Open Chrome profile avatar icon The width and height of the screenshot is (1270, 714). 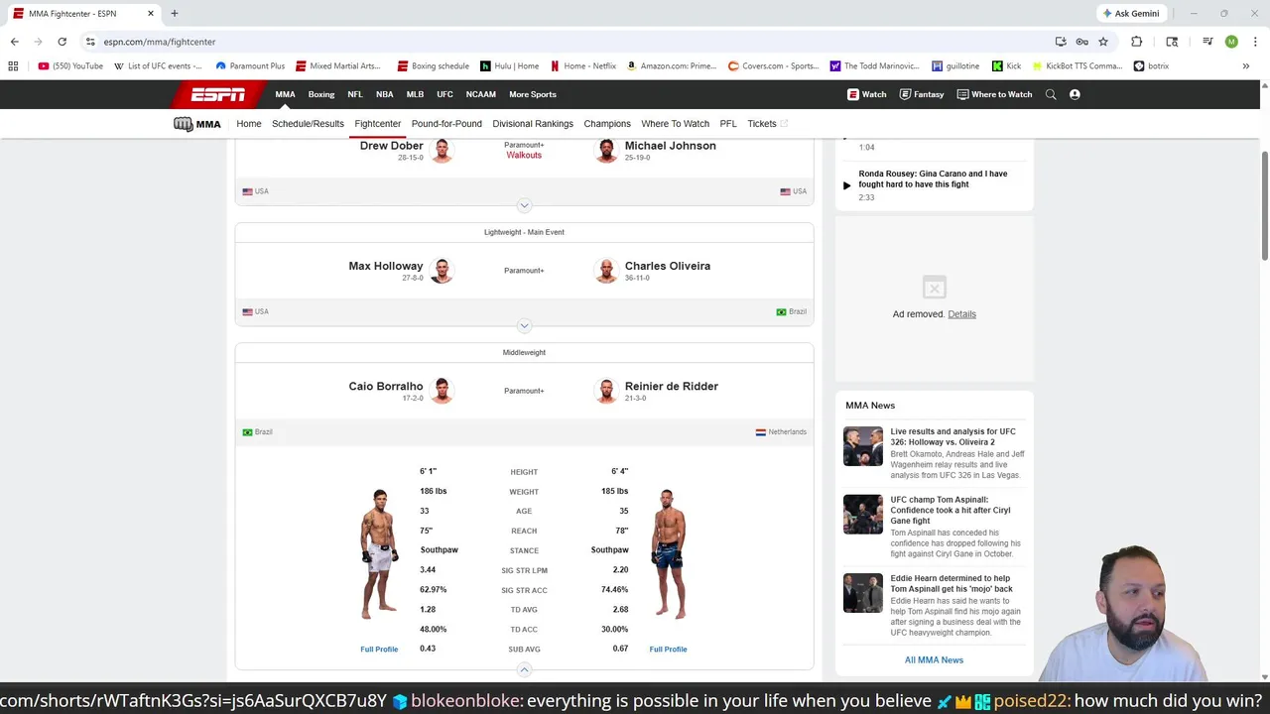[1231, 42]
